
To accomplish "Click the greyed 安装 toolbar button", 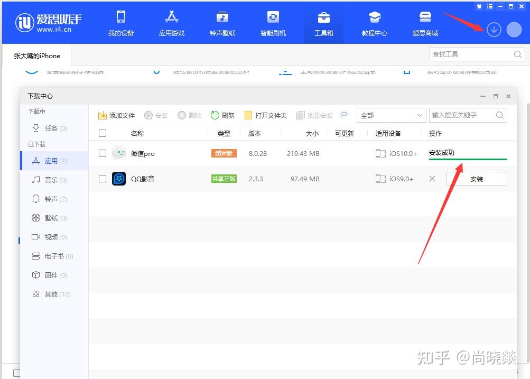I will click(x=156, y=116).
